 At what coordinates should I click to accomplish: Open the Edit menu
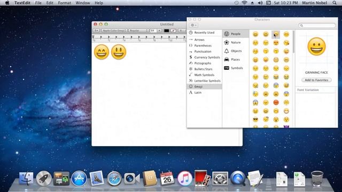[50, 3]
